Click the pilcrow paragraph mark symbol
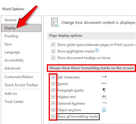Screen dimensions: 136x124 pyautogui.click(x=104, y=90)
